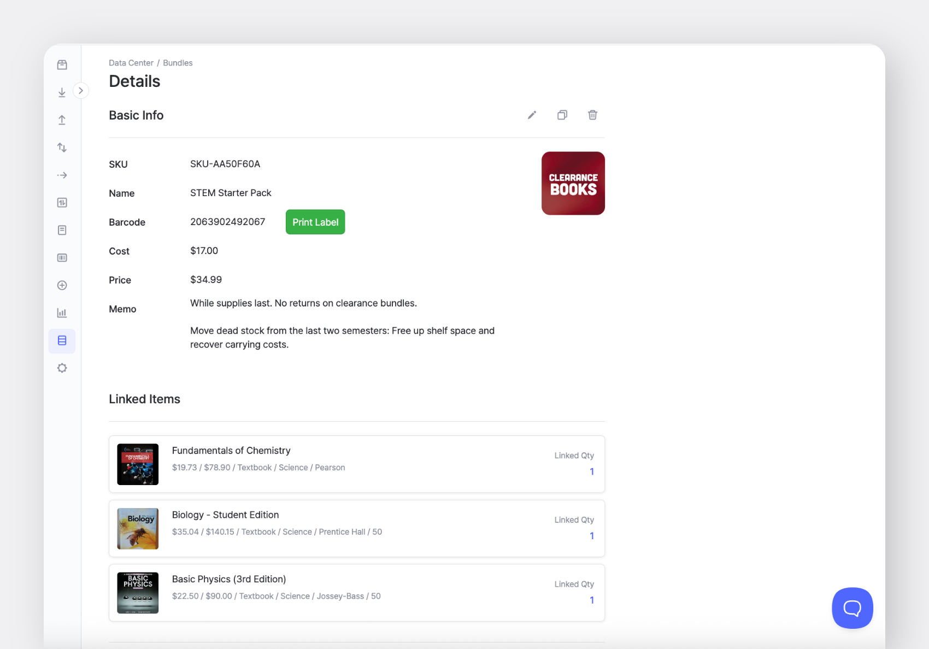Image resolution: width=929 pixels, height=649 pixels.
Task: Click the add new item plus icon
Action: (x=62, y=285)
